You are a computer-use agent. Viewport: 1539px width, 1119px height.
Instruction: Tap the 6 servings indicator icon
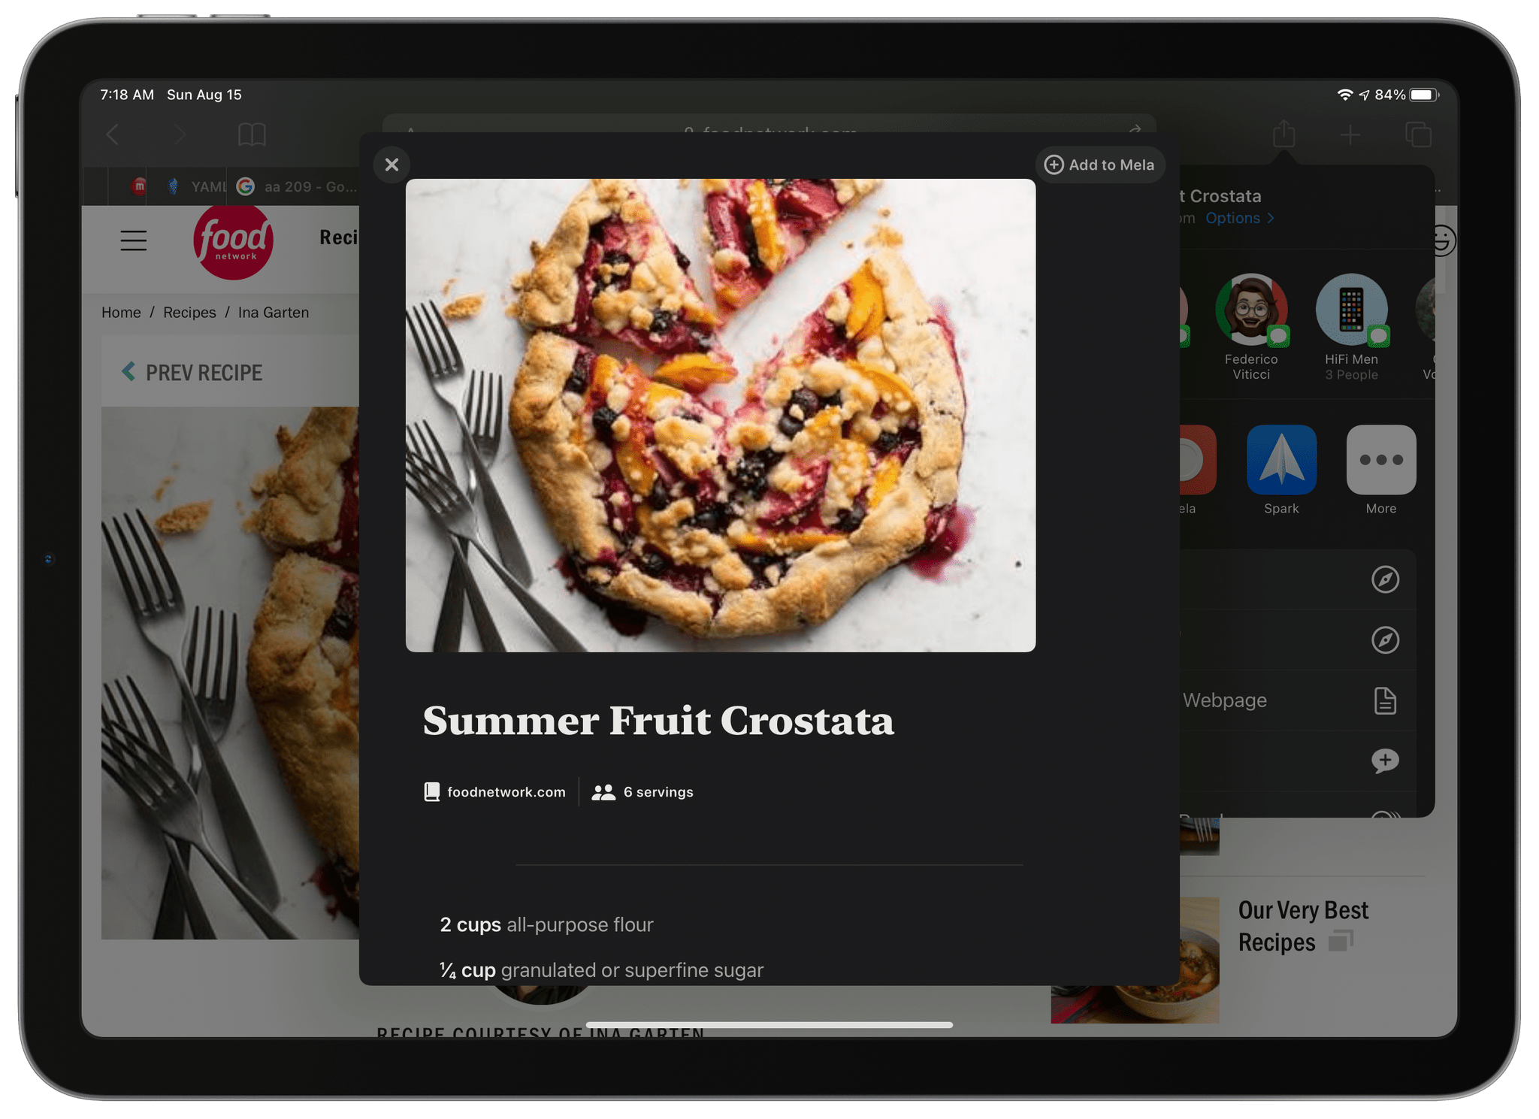point(605,791)
